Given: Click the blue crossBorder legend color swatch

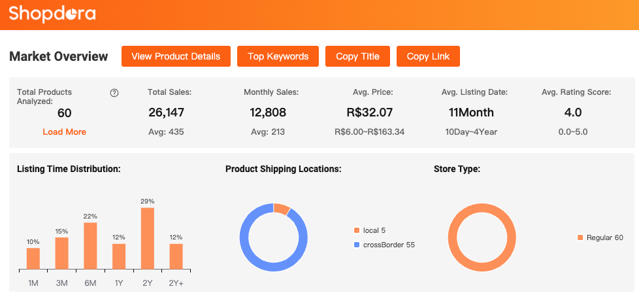Looking at the screenshot, I should (x=357, y=245).
